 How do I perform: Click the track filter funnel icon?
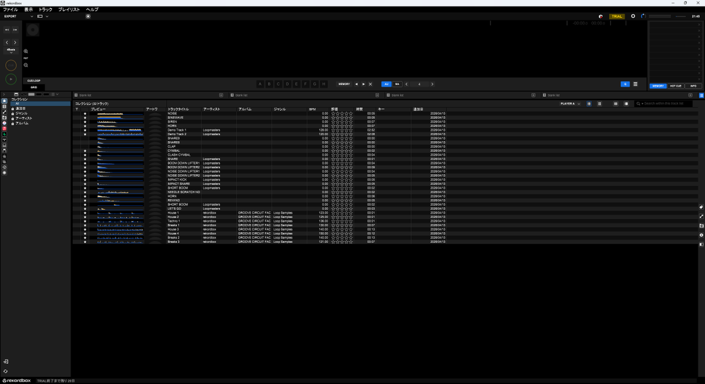76,109
